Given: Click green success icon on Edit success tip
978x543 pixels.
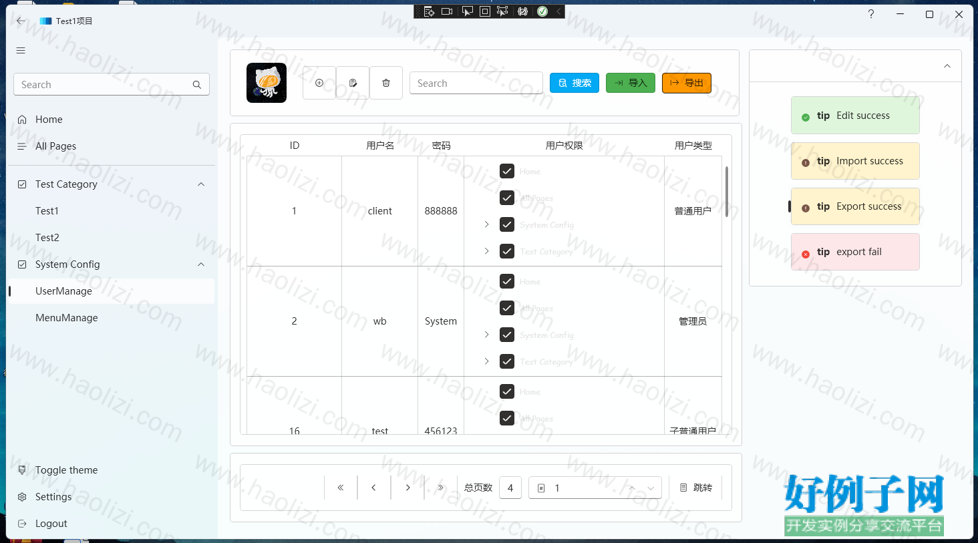Looking at the screenshot, I should pyautogui.click(x=806, y=117).
